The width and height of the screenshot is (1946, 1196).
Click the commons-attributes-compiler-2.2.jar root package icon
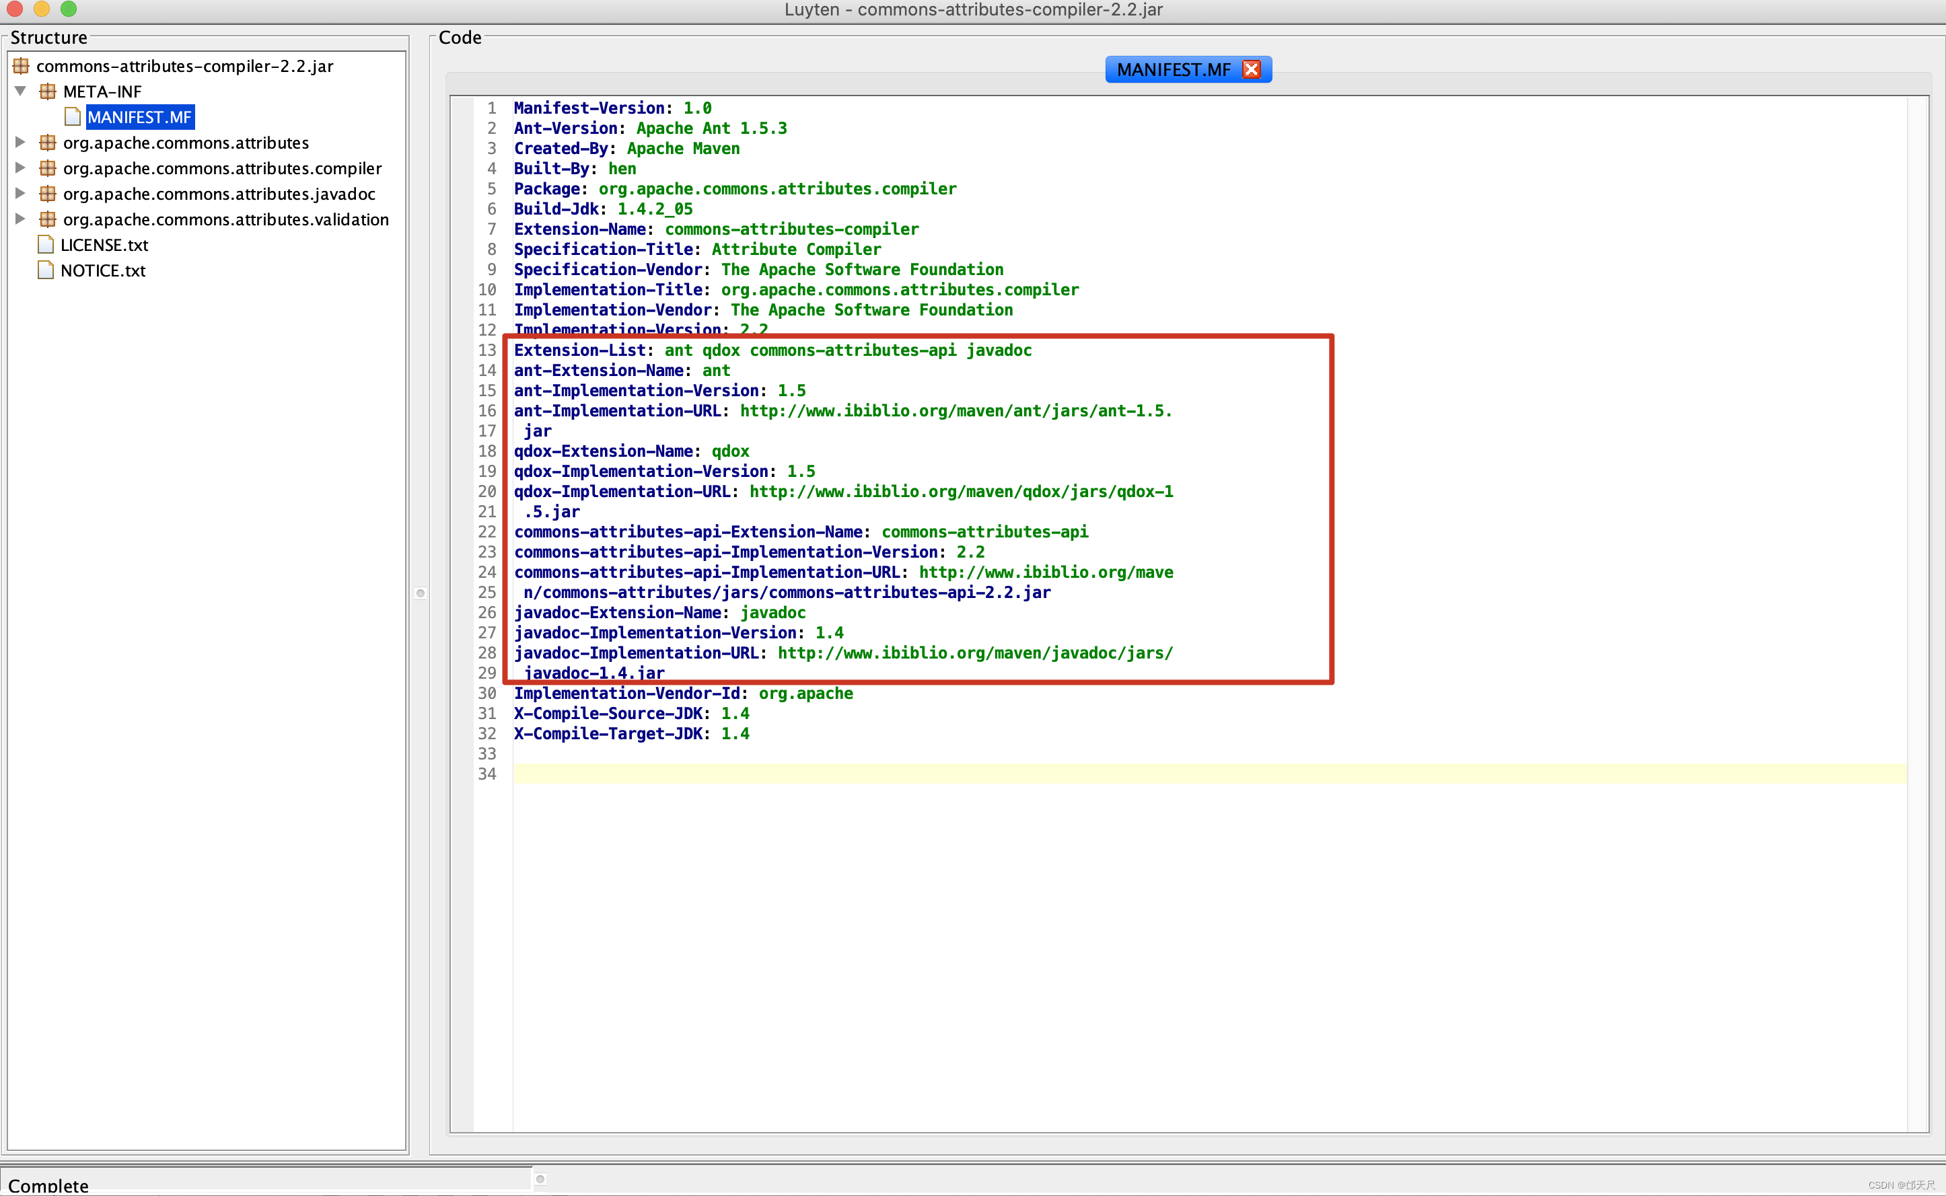pyautogui.click(x=22, y=67)
